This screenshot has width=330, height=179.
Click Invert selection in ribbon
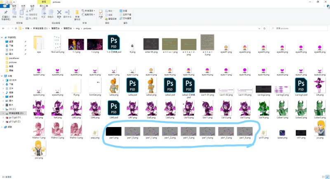(x=125, y=18)
